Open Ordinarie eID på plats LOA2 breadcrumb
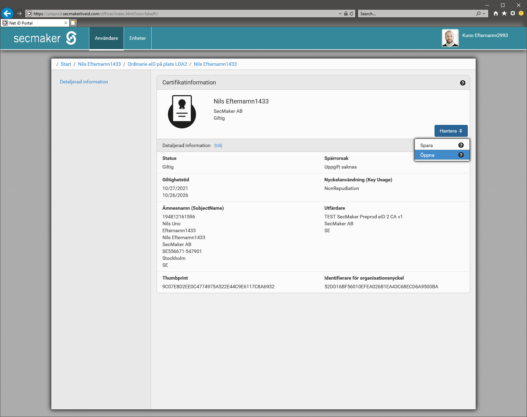This screenshot has height=417, width=527. pyautogui.click(x=157, y=64)
